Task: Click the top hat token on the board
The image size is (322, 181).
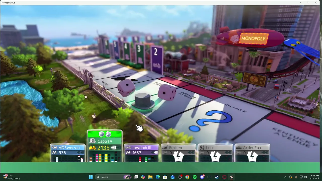Action: coord(143,101)
